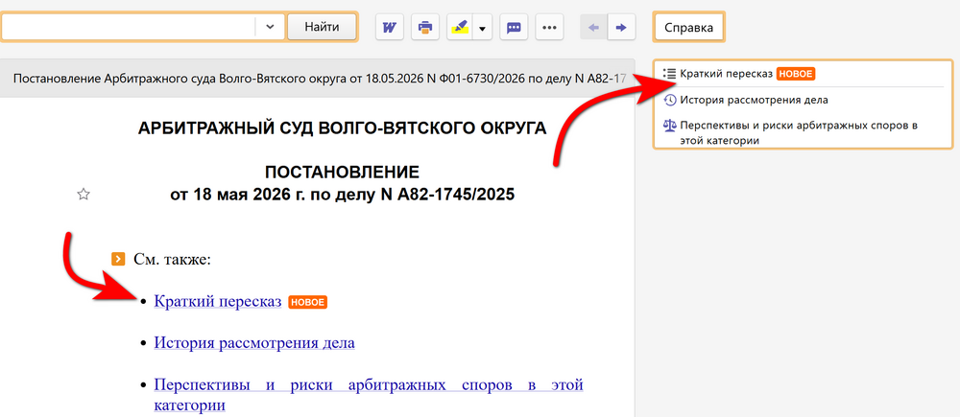The image size is (960, 417).
Task: Follow the Краткий пересказ link in text
Action: [x=217, y=301]
